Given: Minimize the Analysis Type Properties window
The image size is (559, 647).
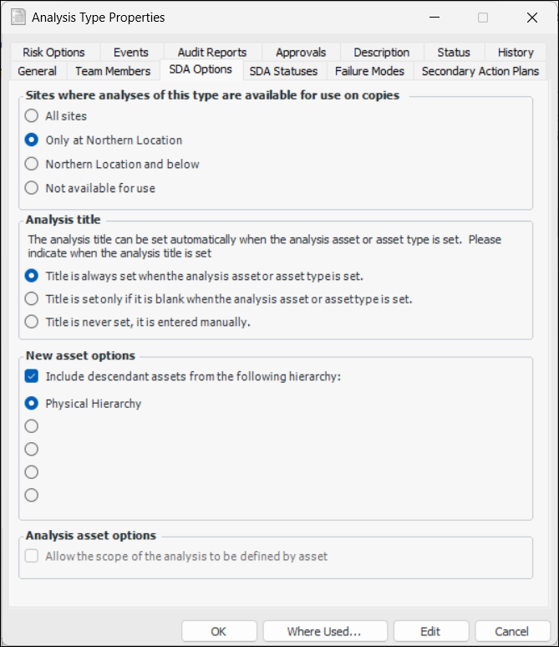Looking at the screenshot, I should pyautogui.click(x=434, y=18).
